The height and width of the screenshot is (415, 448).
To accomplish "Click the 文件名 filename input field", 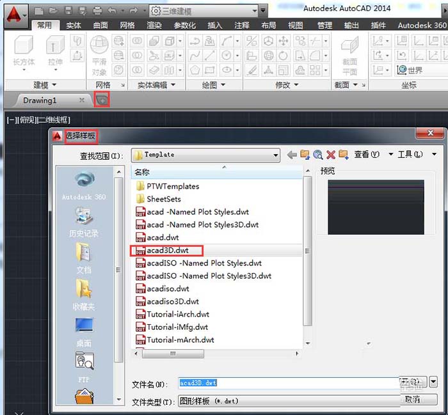I will coord(289,383).
